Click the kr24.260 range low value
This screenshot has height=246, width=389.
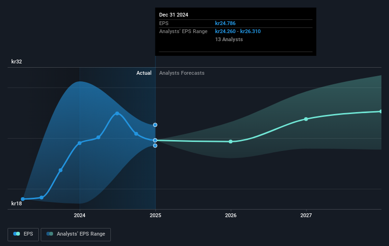[225, 32]
